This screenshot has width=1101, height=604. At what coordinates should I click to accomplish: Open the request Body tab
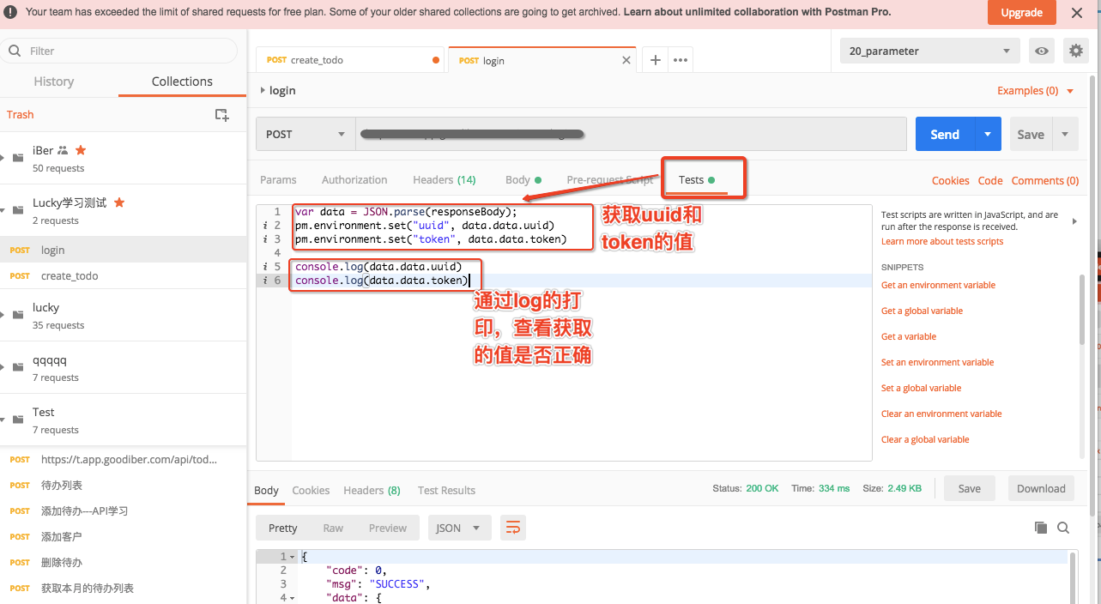523,179
